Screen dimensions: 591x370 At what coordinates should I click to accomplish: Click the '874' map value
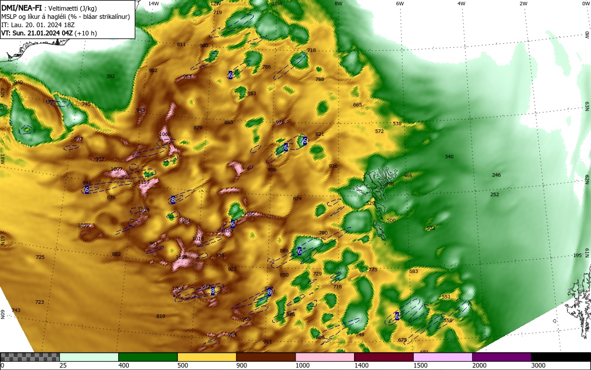297,199
